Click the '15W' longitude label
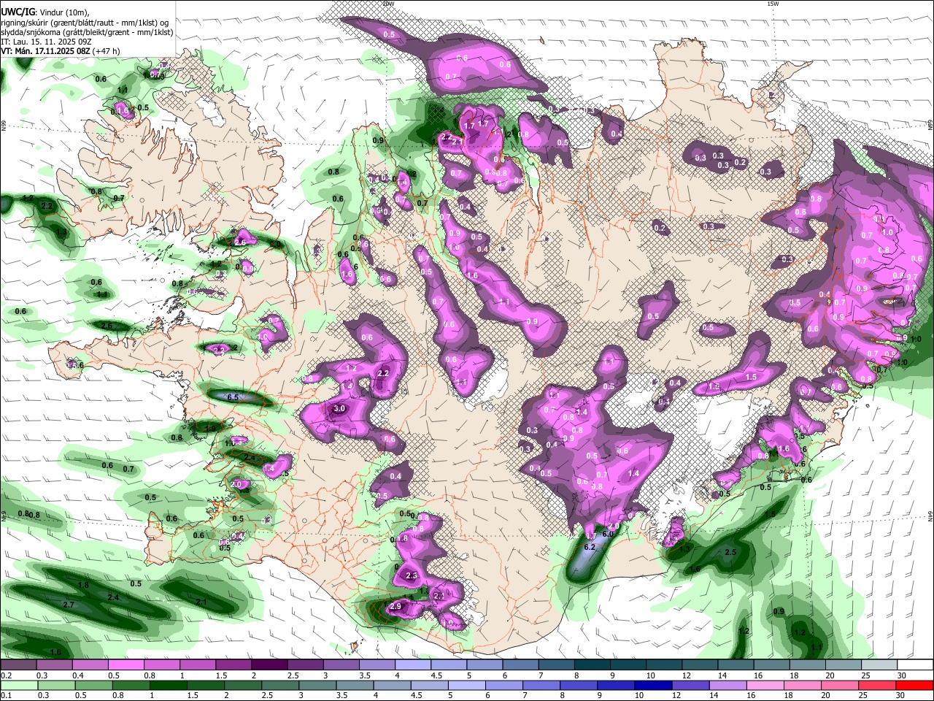 pos(773,4)
